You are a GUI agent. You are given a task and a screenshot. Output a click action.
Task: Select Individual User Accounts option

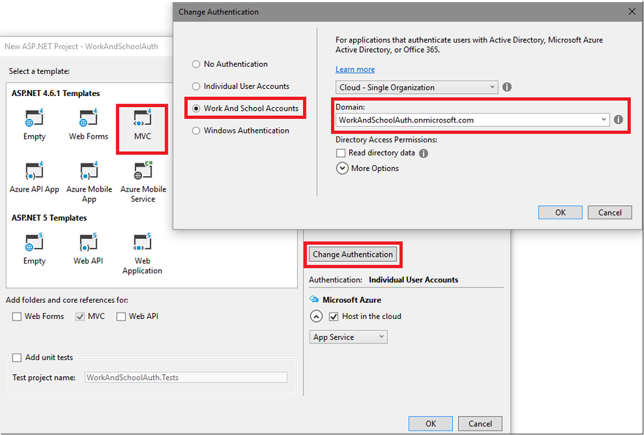coord(196,86)
